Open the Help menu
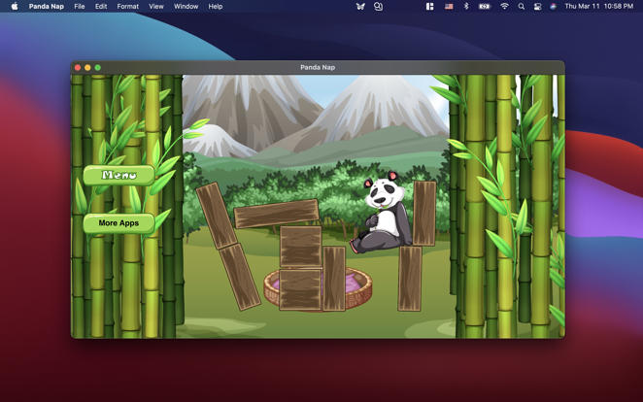Viewport: 643px width, 402px height. tap(216, 6)
